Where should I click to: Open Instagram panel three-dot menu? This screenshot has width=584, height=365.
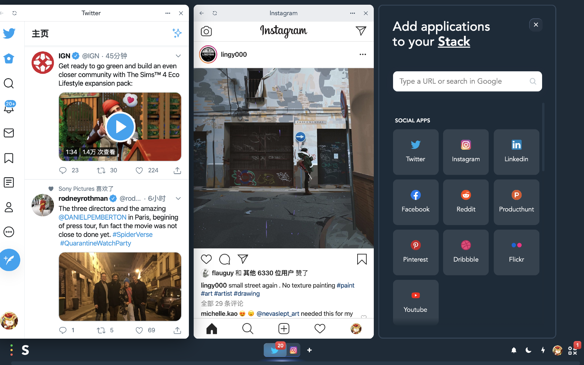(x=352, y=13)
